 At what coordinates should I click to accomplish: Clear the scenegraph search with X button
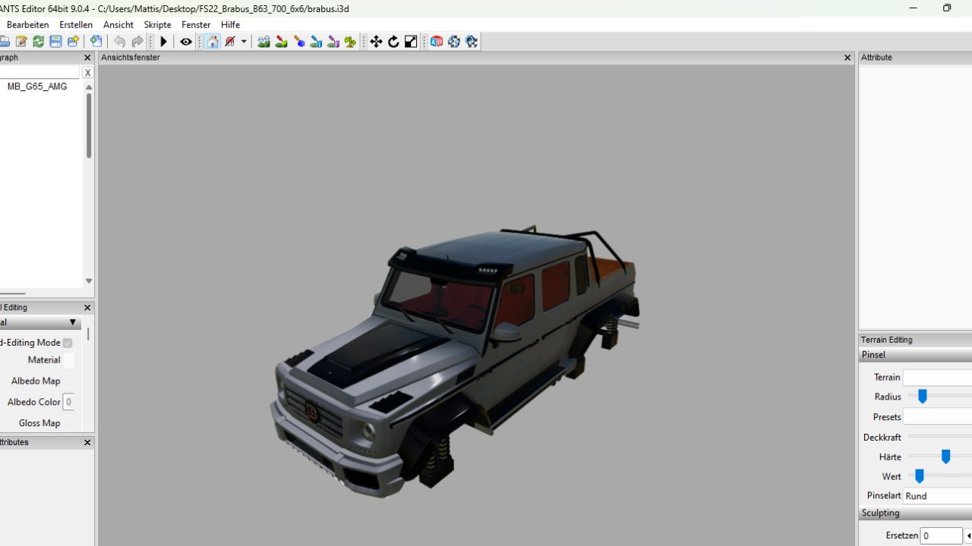pos(87,73)
